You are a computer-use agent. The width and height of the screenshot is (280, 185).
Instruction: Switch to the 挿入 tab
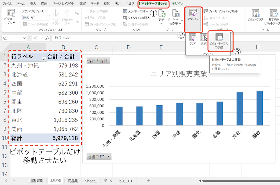(x=32, y=3)
